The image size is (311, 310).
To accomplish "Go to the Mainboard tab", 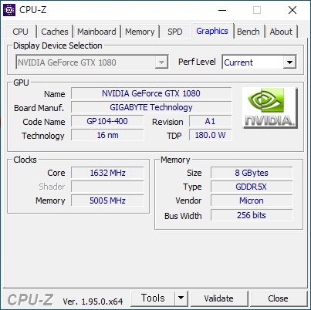I will click(x=96, y=32).
